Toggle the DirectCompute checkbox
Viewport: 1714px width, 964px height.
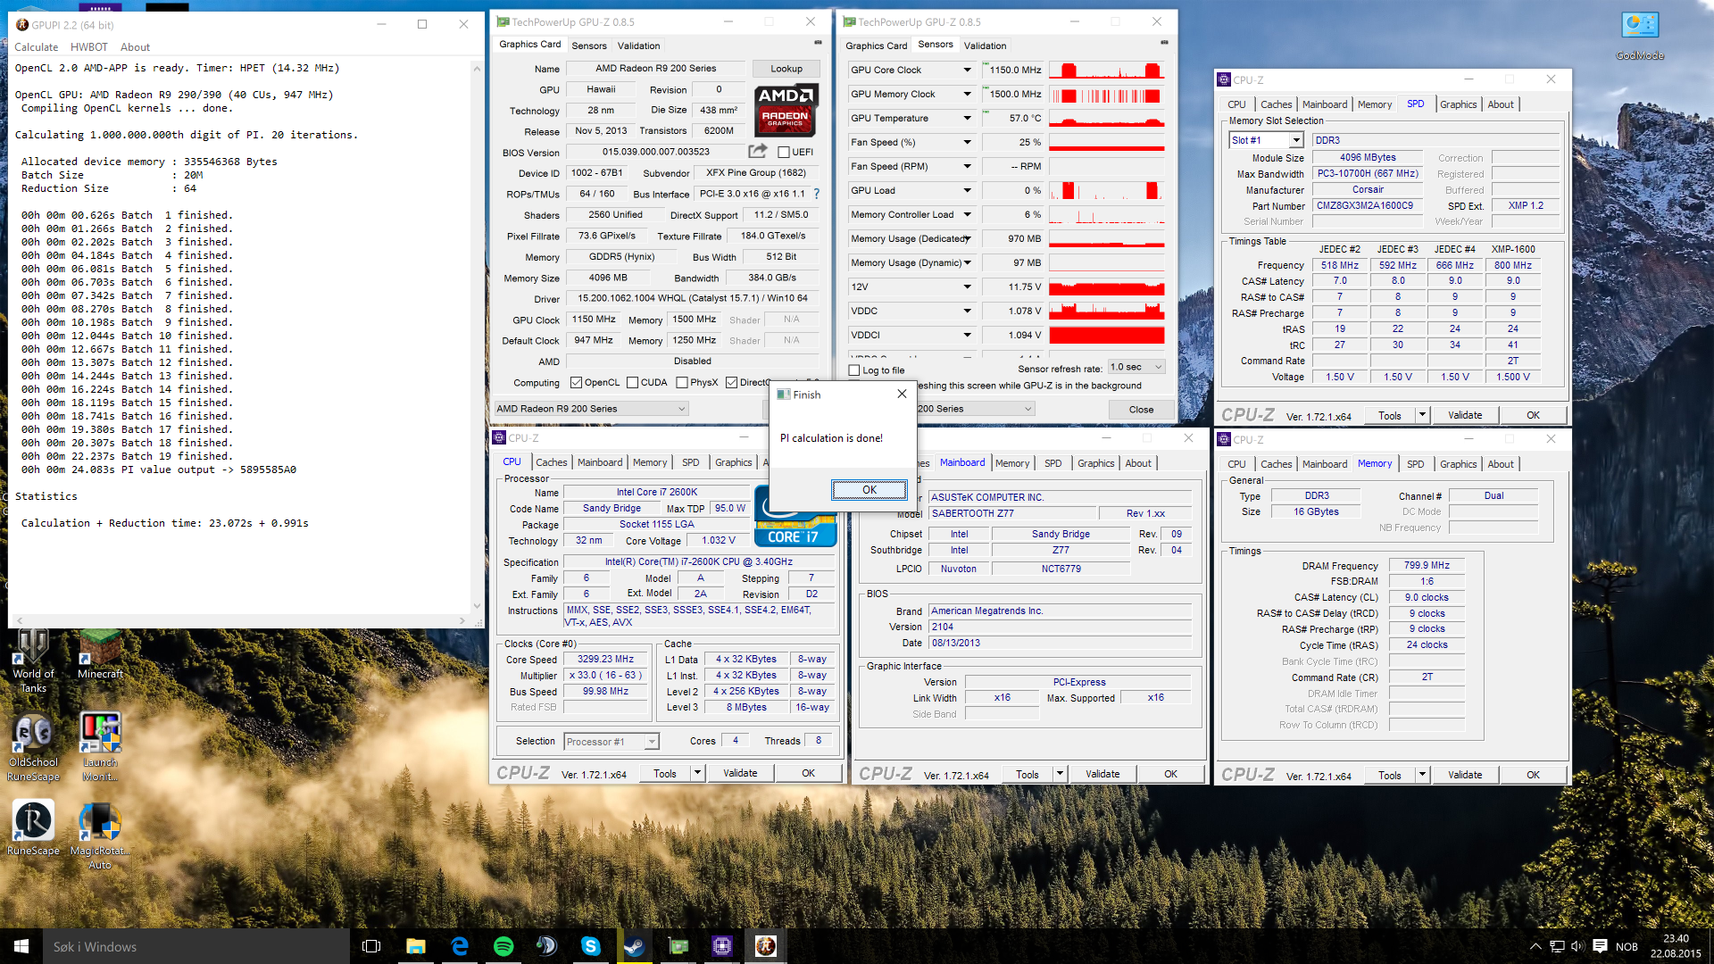pyautogui.click(x=732, y=383)
